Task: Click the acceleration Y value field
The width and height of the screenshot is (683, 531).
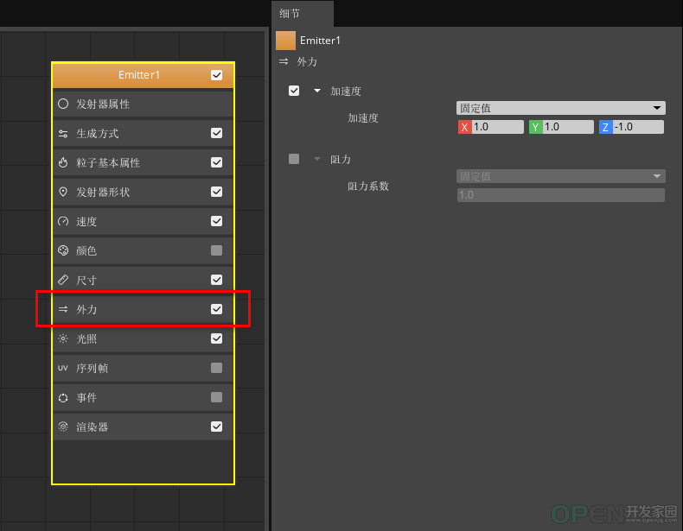Action: pyautogui.click(x=567, y=127)
